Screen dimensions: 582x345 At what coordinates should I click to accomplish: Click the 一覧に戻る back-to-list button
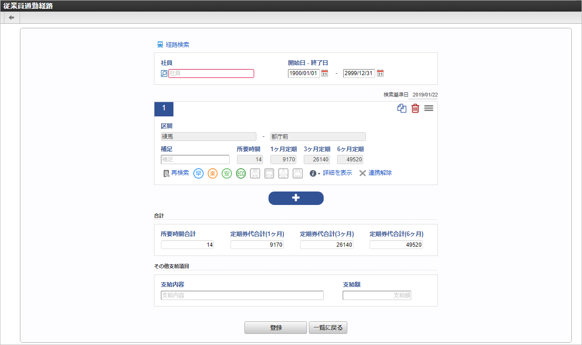pyautogui.click(x=328, y=328)
